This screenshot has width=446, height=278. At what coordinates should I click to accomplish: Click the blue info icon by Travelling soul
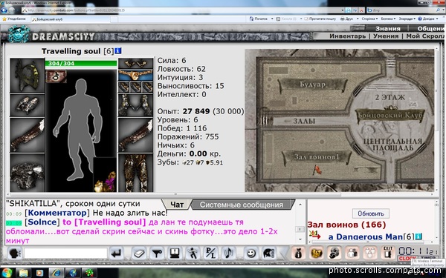(118, 51)
